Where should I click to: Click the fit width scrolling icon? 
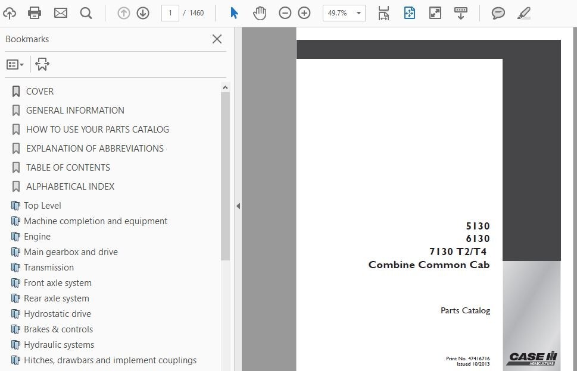click(x=383, y=13)
